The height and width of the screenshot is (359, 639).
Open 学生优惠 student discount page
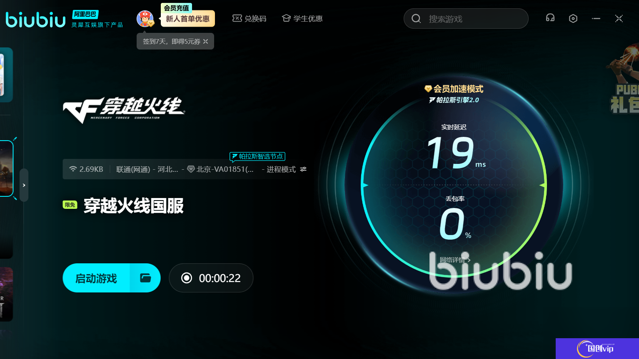coord(302,19)
